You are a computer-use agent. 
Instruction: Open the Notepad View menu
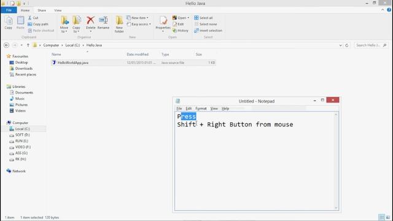[x=214, y=109]
